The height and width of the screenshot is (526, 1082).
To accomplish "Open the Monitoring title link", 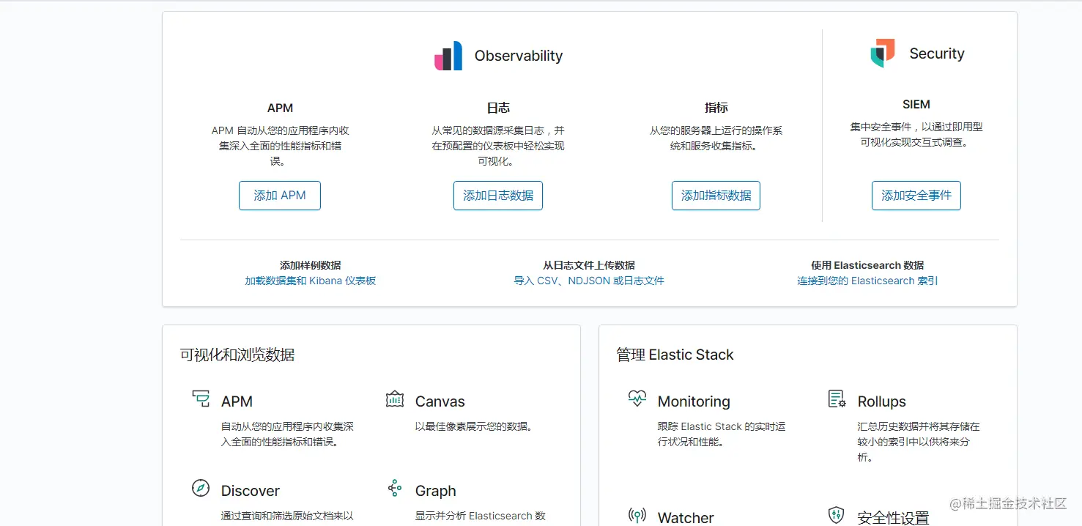I will coord(694,401).
